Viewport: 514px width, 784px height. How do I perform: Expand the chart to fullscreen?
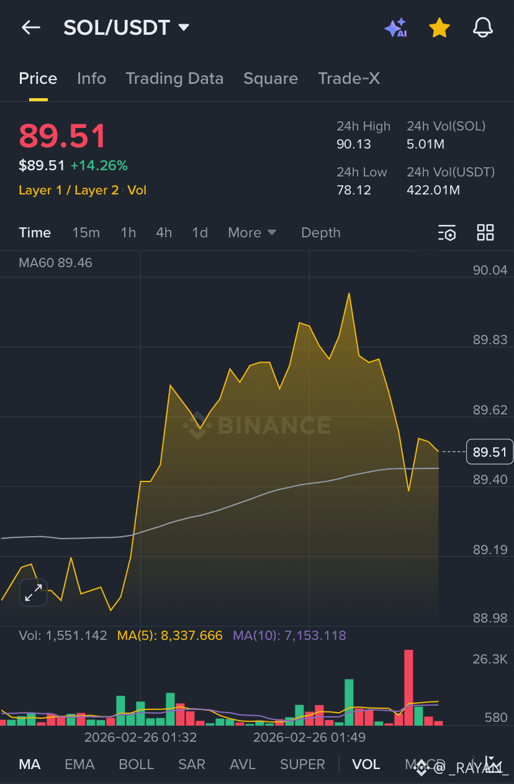tap(33, 593)
